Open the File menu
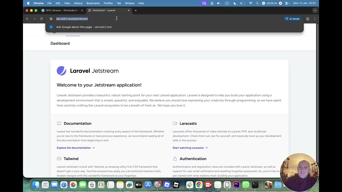The height and width of the screenshot is (192, 342). click(49, 3)
